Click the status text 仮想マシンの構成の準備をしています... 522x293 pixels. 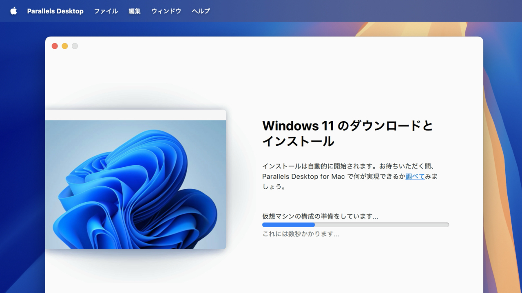tap(320, 216)
